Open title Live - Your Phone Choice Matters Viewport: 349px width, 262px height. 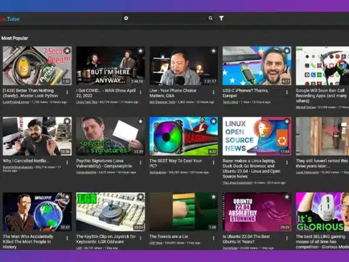pos(173,93)
